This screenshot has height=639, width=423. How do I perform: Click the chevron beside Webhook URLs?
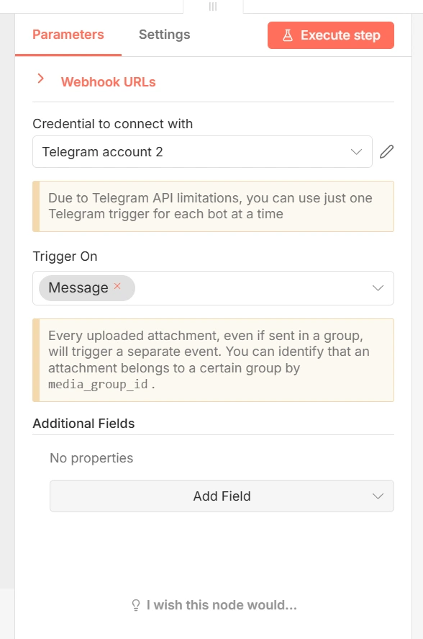pyautogui.click(x=40, y=80)
